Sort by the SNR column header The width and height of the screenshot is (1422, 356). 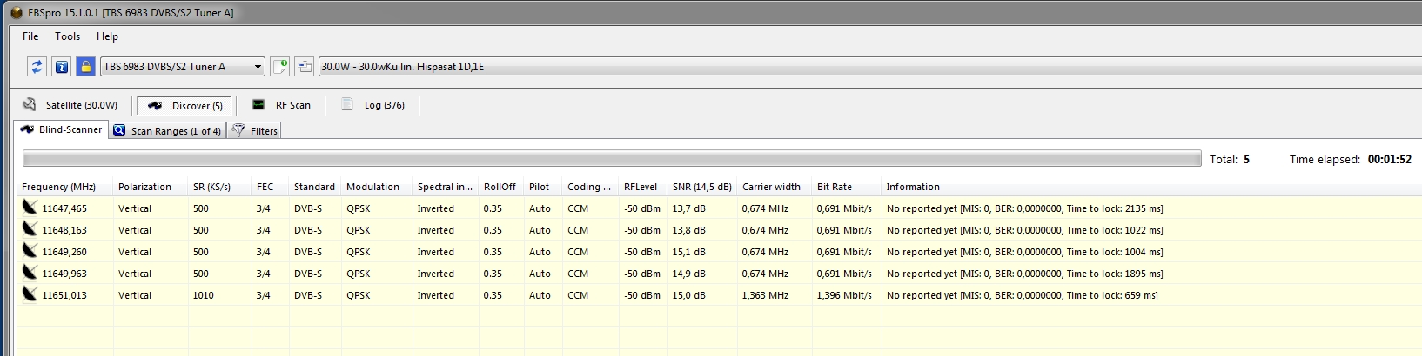click(701, 187)
